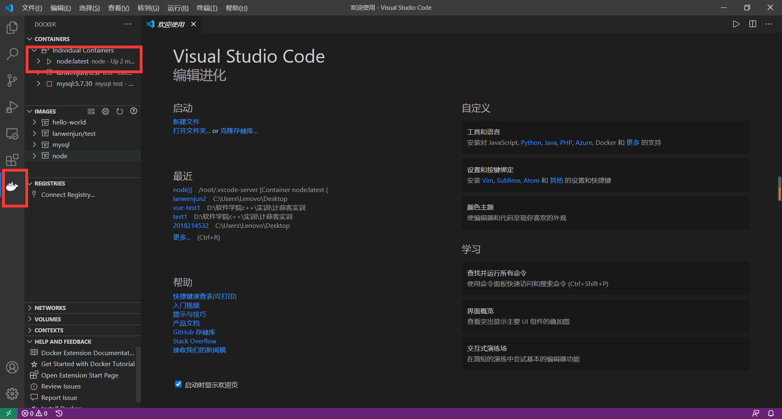This screenshot has width=782, height=419.
Task: Expand the node image
Action: pos(35,156)
